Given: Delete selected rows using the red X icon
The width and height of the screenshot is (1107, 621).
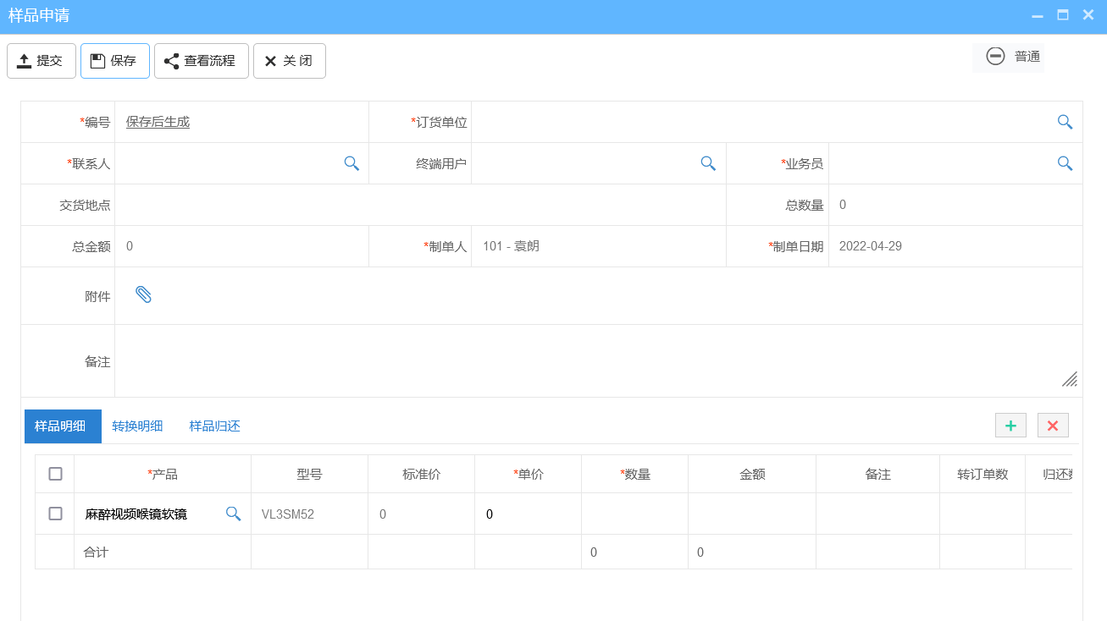Looking at the screenshot, I should [x=1053, y=426].
